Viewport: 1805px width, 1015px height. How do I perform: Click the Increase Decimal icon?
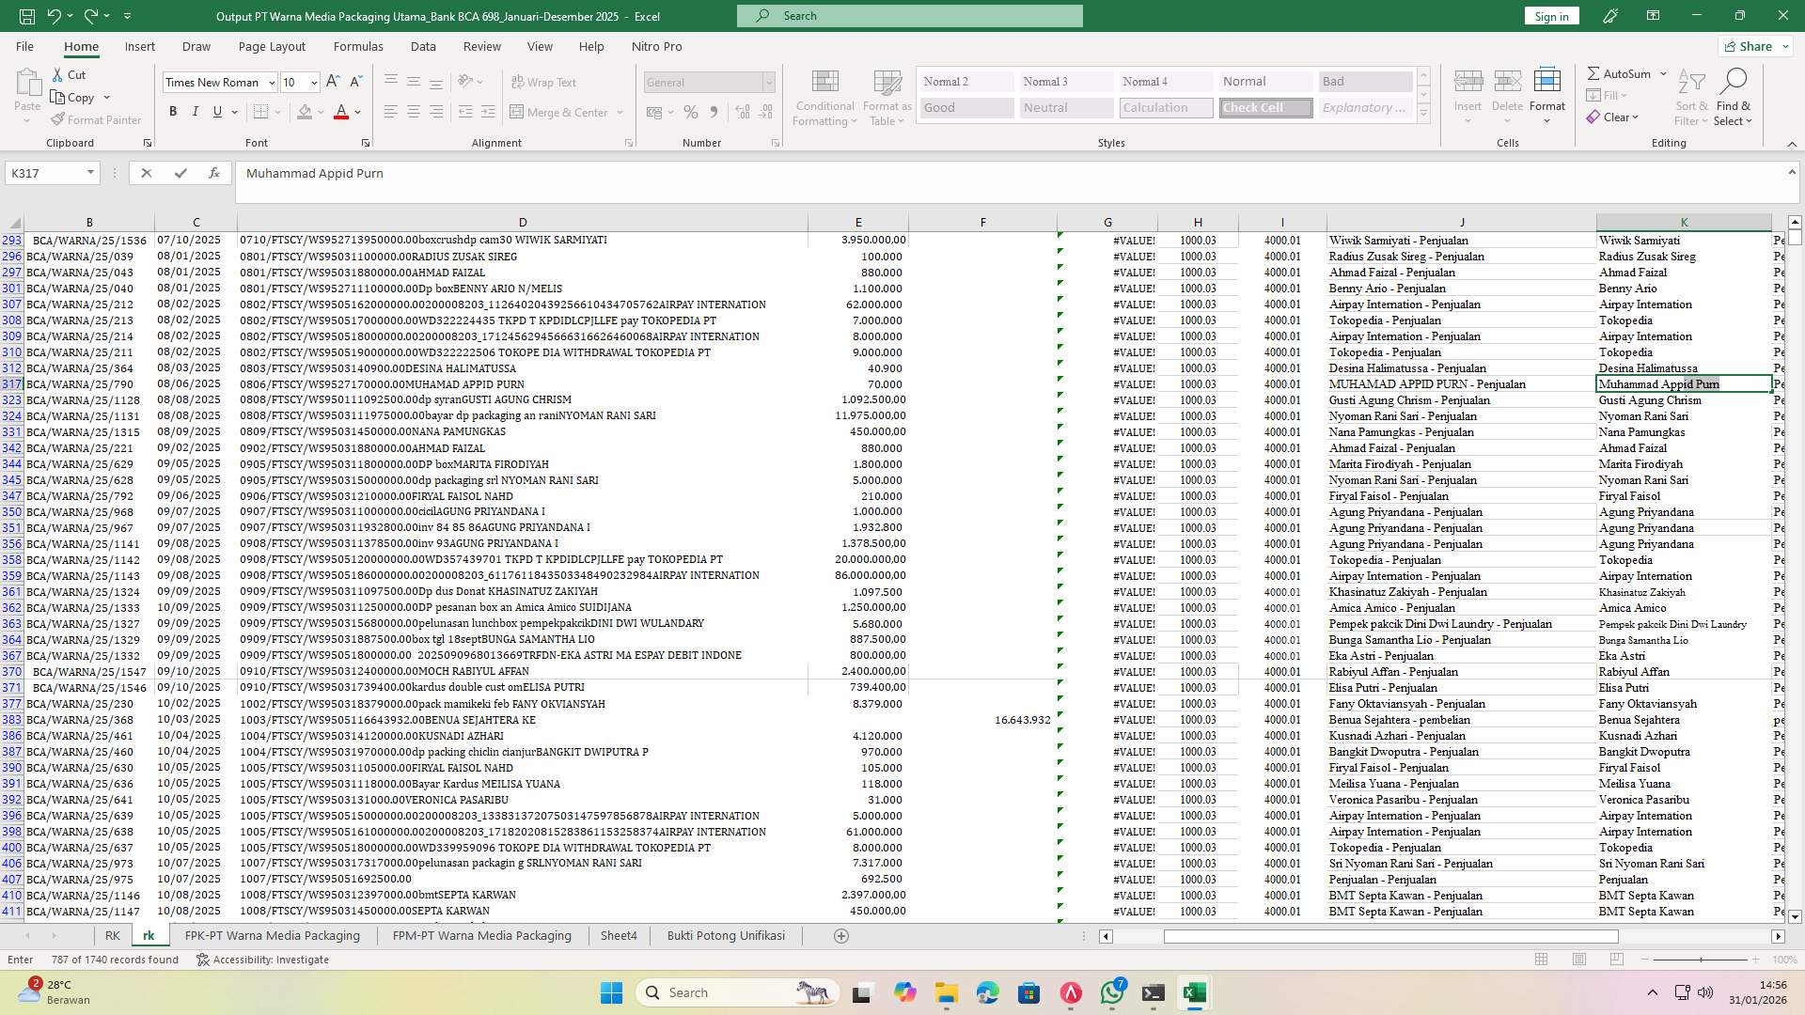click(x=742, y=112)
